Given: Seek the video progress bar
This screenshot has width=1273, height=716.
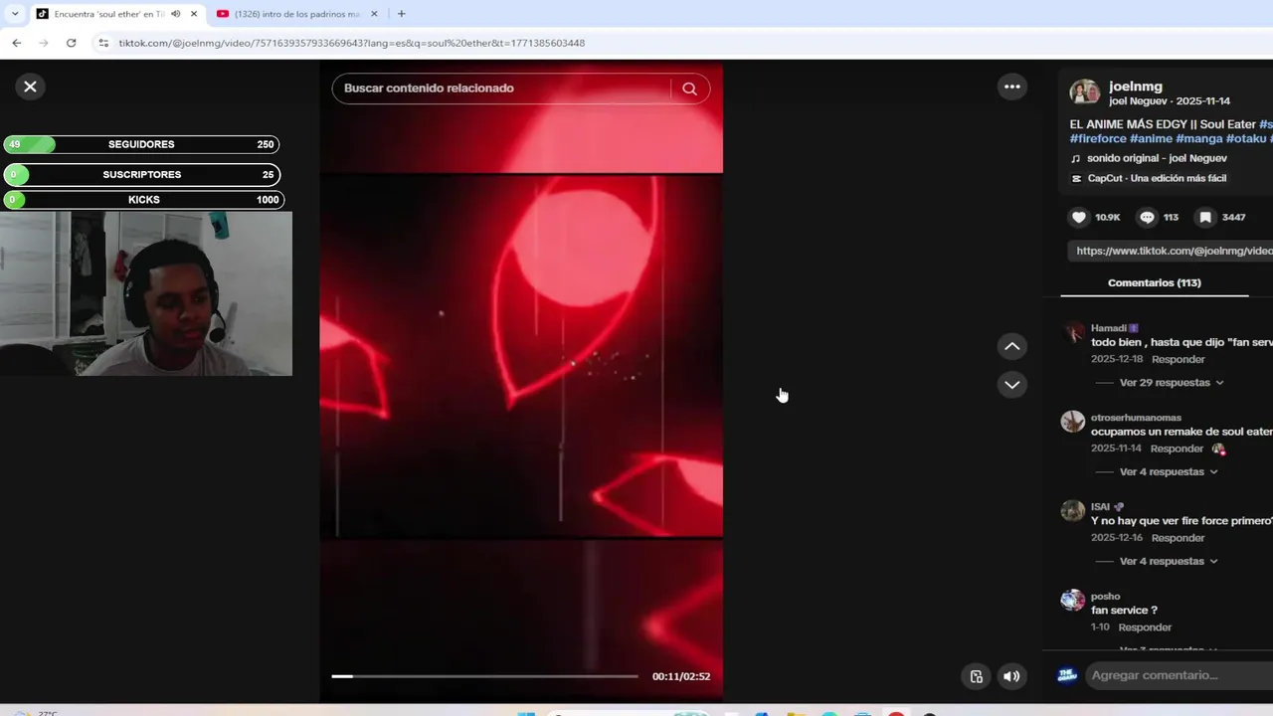Looking at the screenshot, I should (484, 676).
